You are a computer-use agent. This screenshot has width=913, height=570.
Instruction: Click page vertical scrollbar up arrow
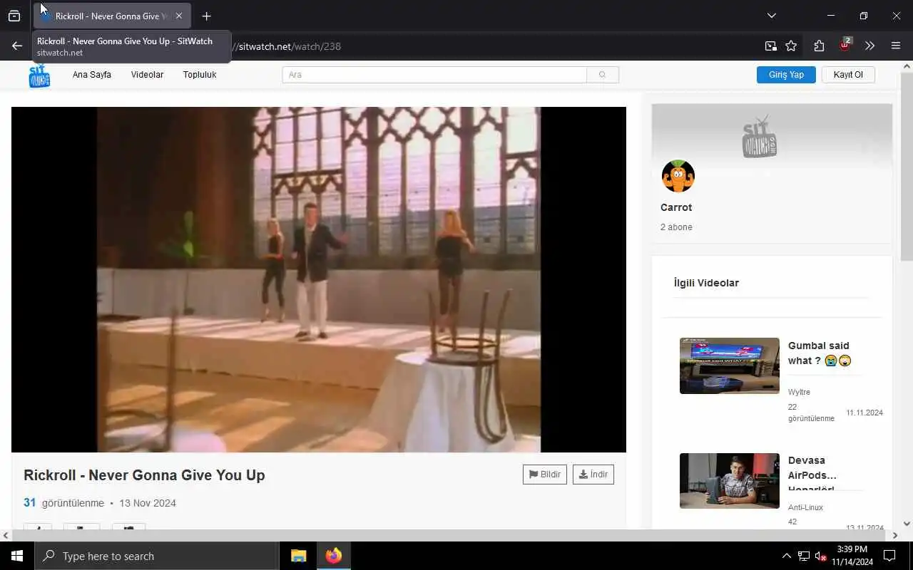click(907, 67)
